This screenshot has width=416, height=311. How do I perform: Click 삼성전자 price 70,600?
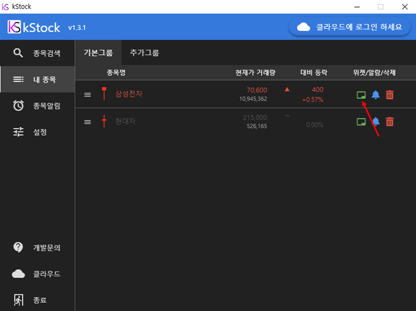(257, 90)
